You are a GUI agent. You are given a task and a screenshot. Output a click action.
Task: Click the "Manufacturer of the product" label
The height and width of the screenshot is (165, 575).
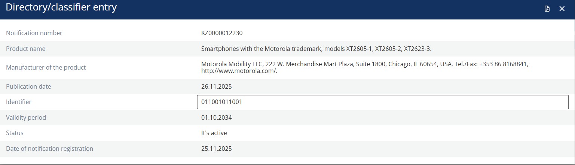point(46,67)
